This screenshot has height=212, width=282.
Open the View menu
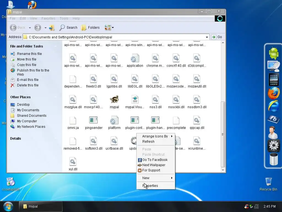(33, 18)
